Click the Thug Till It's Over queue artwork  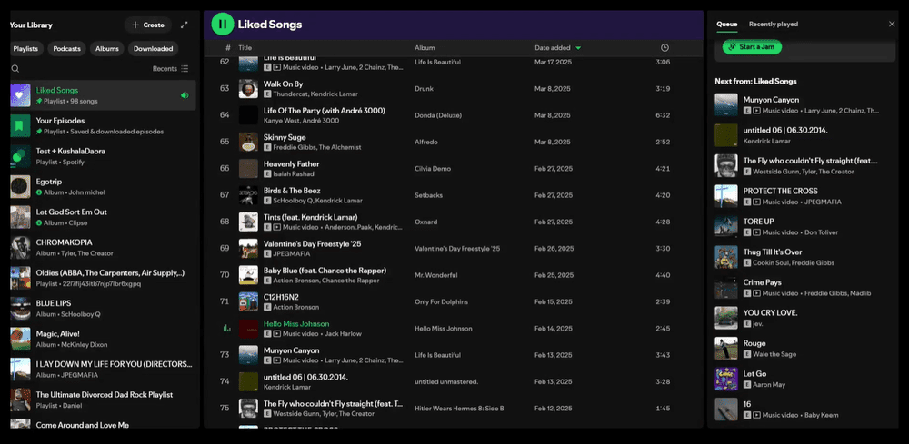pyautogui.click(x=725, y=257)
